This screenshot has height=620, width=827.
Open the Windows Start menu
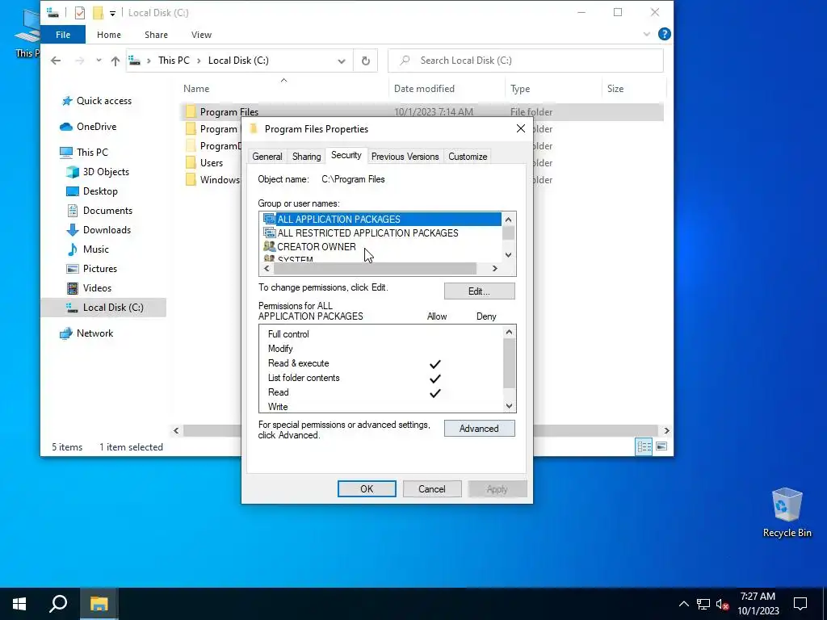[x=19, y=604]
